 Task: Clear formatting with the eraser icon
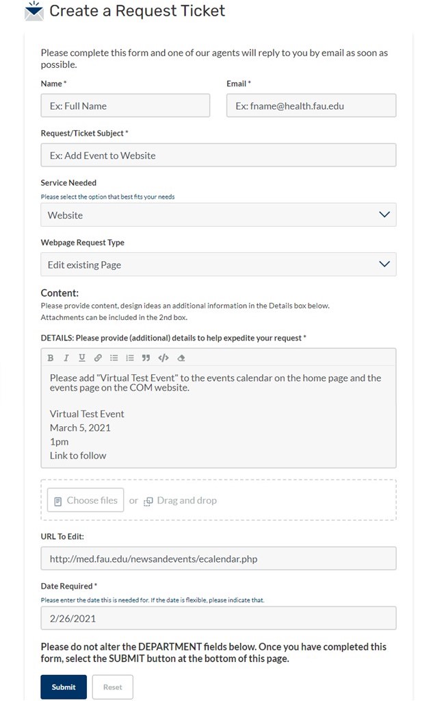click(x=181, y=358)
